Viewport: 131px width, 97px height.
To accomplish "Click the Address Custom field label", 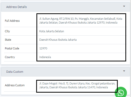I will point(15,85).
